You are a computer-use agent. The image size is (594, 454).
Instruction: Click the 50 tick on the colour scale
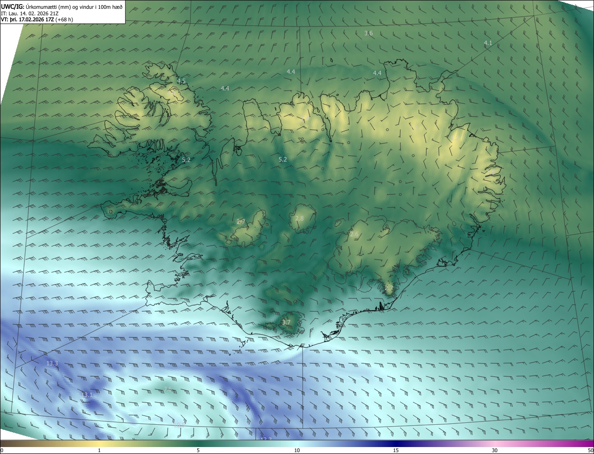tap(590, 450)
